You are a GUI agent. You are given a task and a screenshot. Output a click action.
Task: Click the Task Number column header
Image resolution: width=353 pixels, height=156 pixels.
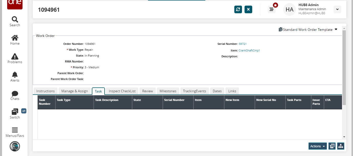coord(46,102)
